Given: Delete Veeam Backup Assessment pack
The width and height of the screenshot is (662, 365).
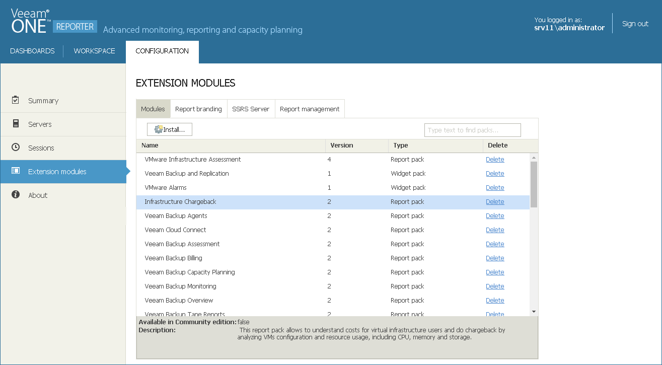Looking at the screenshot, I should click(495, 244).
